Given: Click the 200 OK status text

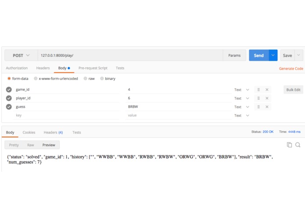Looking at the screenshot, I should 268,132.
